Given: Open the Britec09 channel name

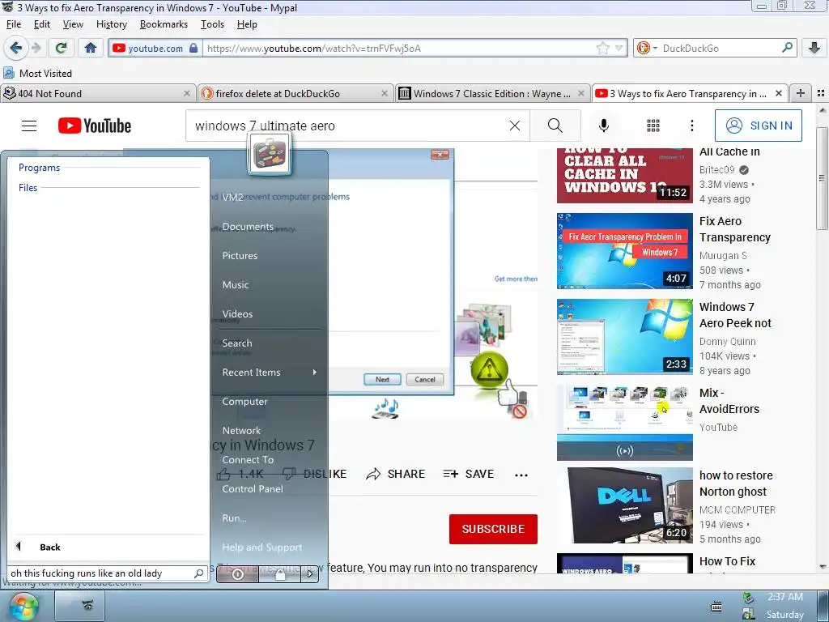Looking at the screenshot, I should tap(717, 170).
